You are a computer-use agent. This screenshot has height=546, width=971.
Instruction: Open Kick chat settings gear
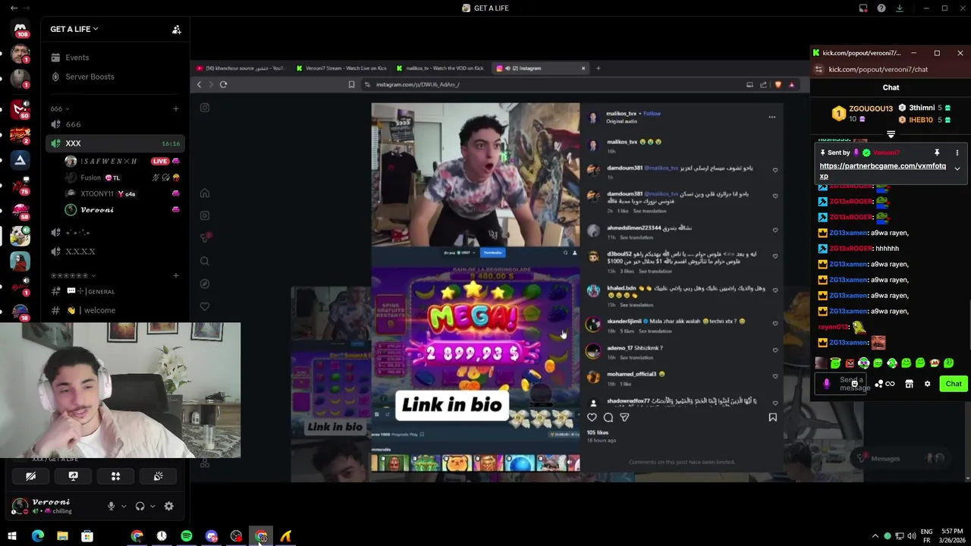tap(927, 384)
